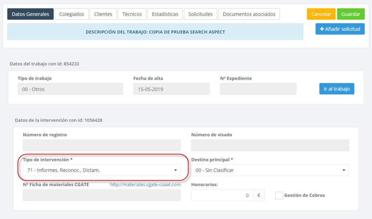Click the Honorarios amount field
This screenshot has height=219, width=372.
222,195
